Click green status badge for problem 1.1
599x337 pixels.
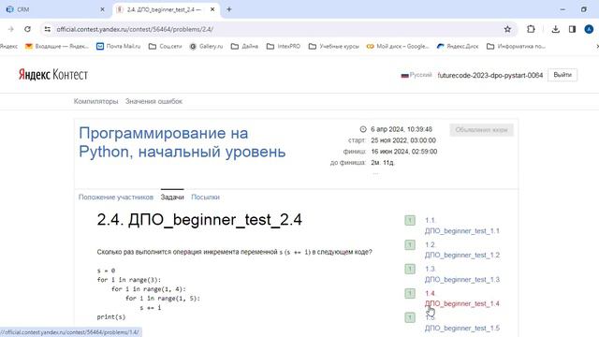410,221
